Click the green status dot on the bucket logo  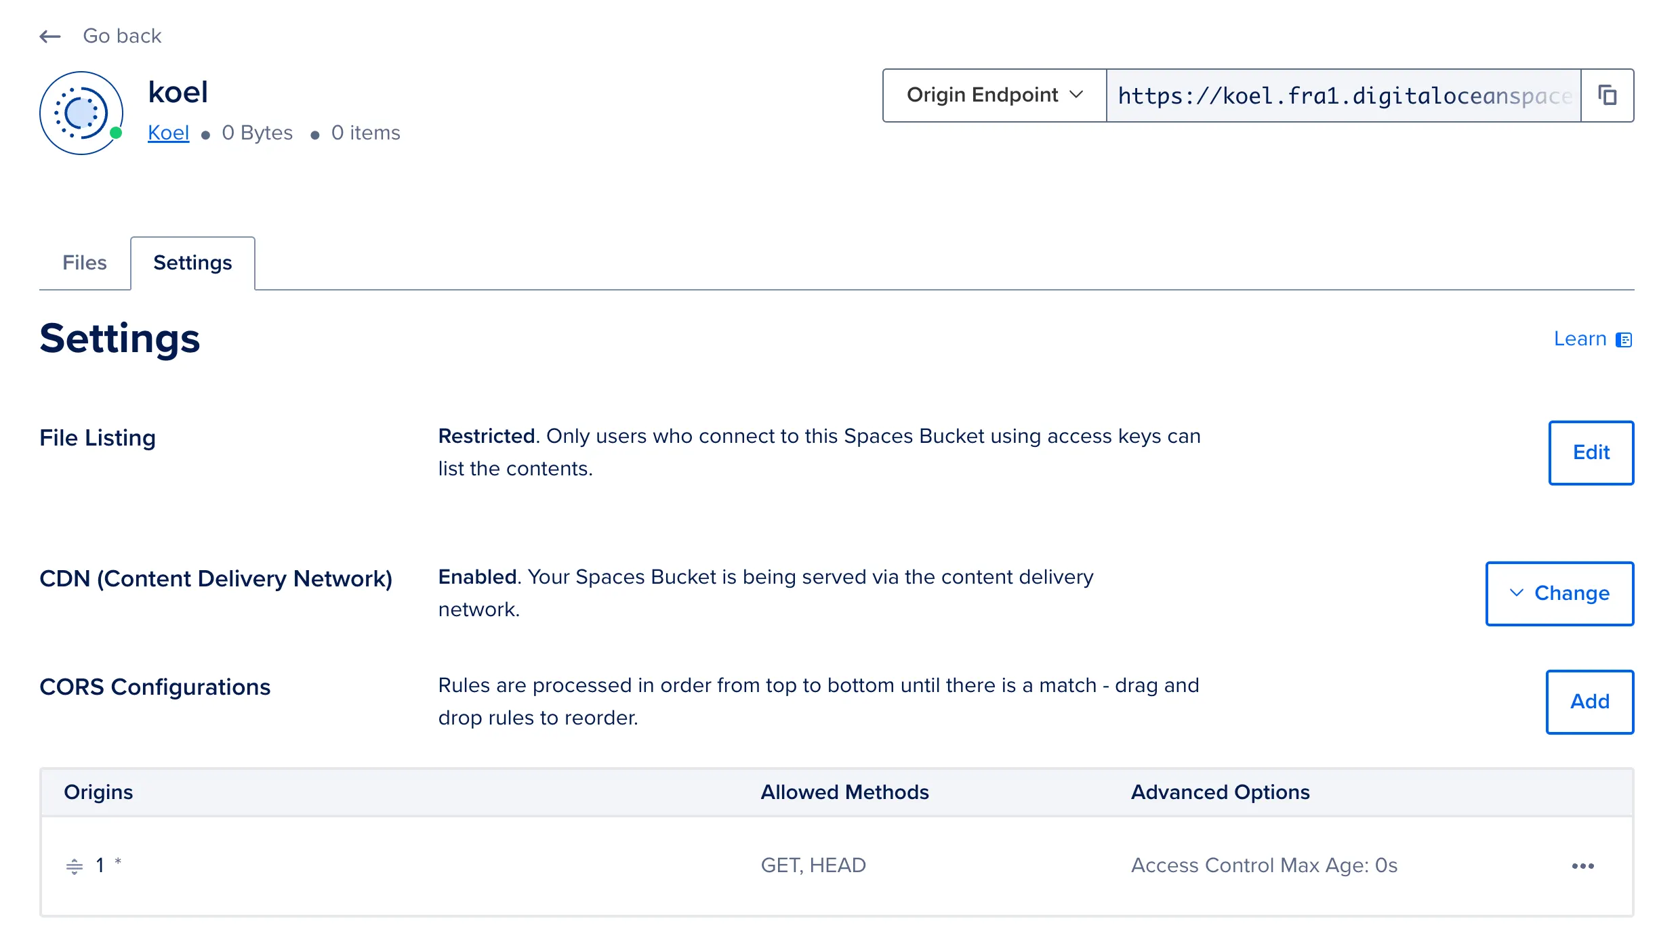click(x=116, y=133)
